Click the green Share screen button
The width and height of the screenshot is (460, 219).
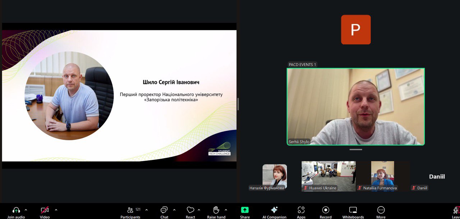coord(245,210)
